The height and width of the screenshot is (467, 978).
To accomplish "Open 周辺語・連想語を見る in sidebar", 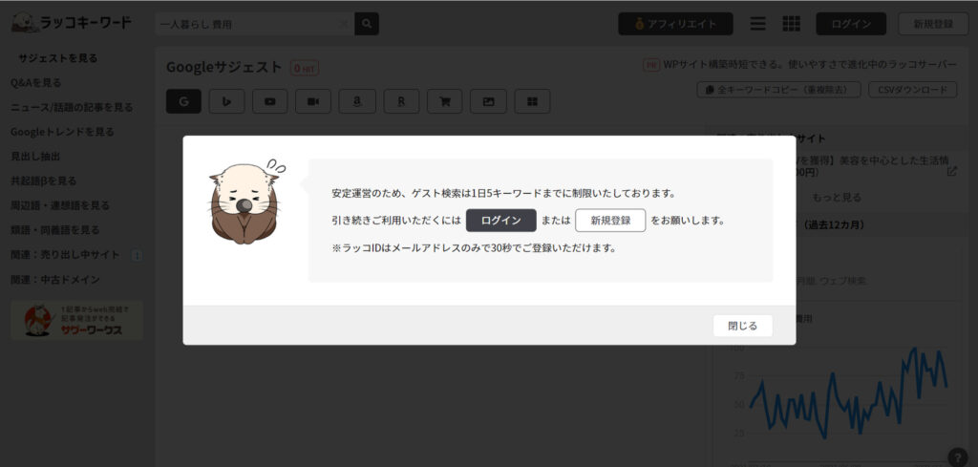I will tap(60, 205).
